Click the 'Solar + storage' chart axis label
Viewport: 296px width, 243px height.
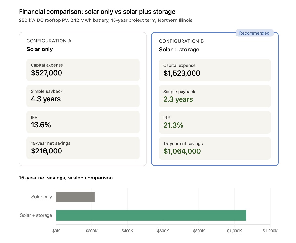click(x=36, y=215)
